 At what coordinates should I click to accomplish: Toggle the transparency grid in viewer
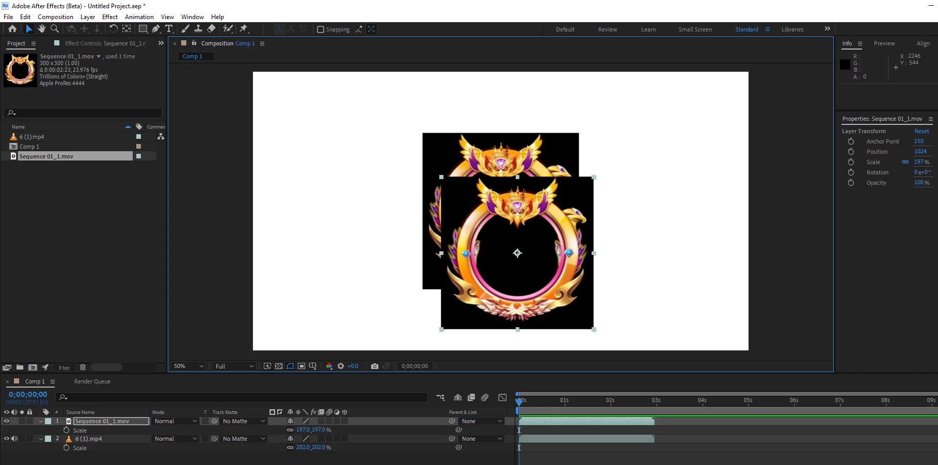click(x=279, y=366)
